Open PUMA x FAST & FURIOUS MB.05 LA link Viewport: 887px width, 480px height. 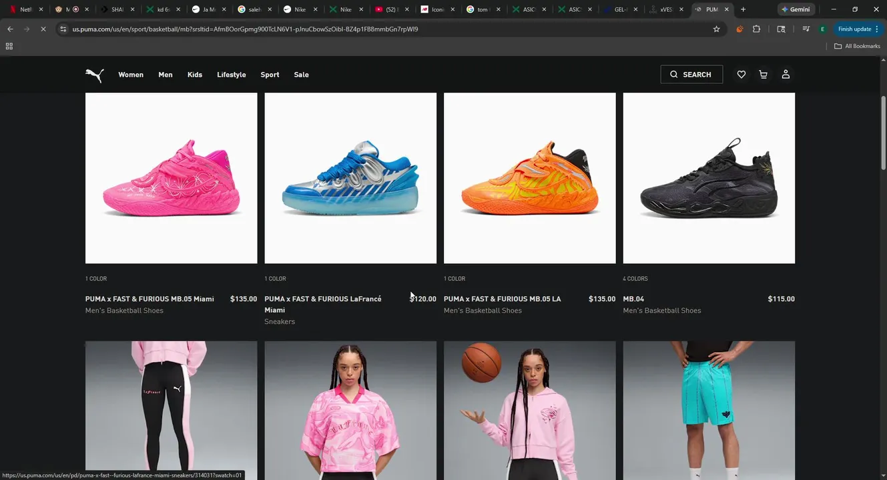click(x=503, y=299)
